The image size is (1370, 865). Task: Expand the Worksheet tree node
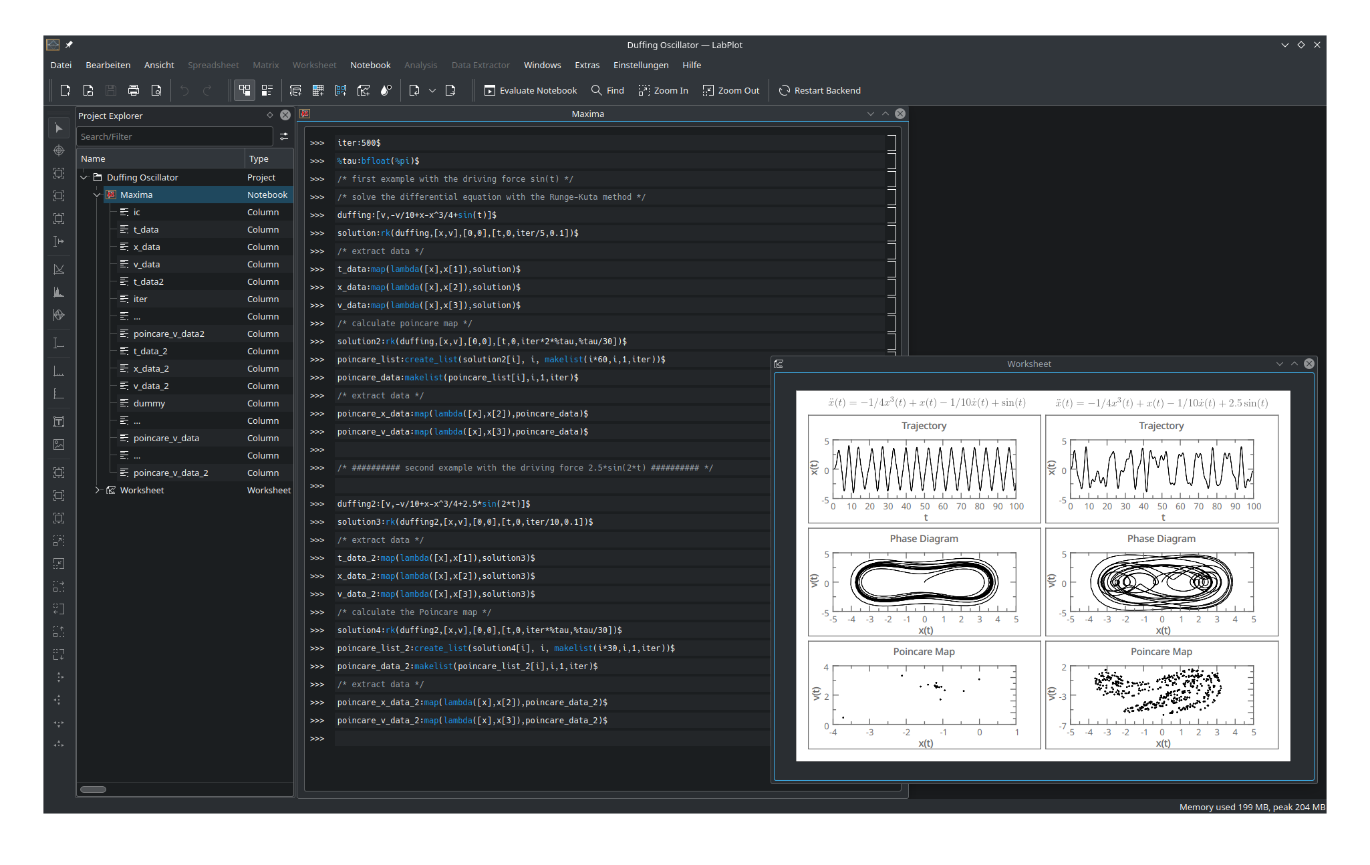click(97, 490)
